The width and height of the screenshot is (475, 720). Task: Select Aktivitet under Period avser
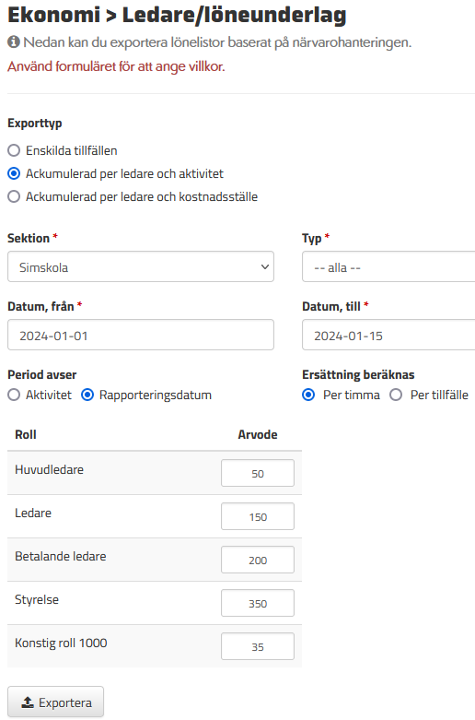tap(14, 395)
